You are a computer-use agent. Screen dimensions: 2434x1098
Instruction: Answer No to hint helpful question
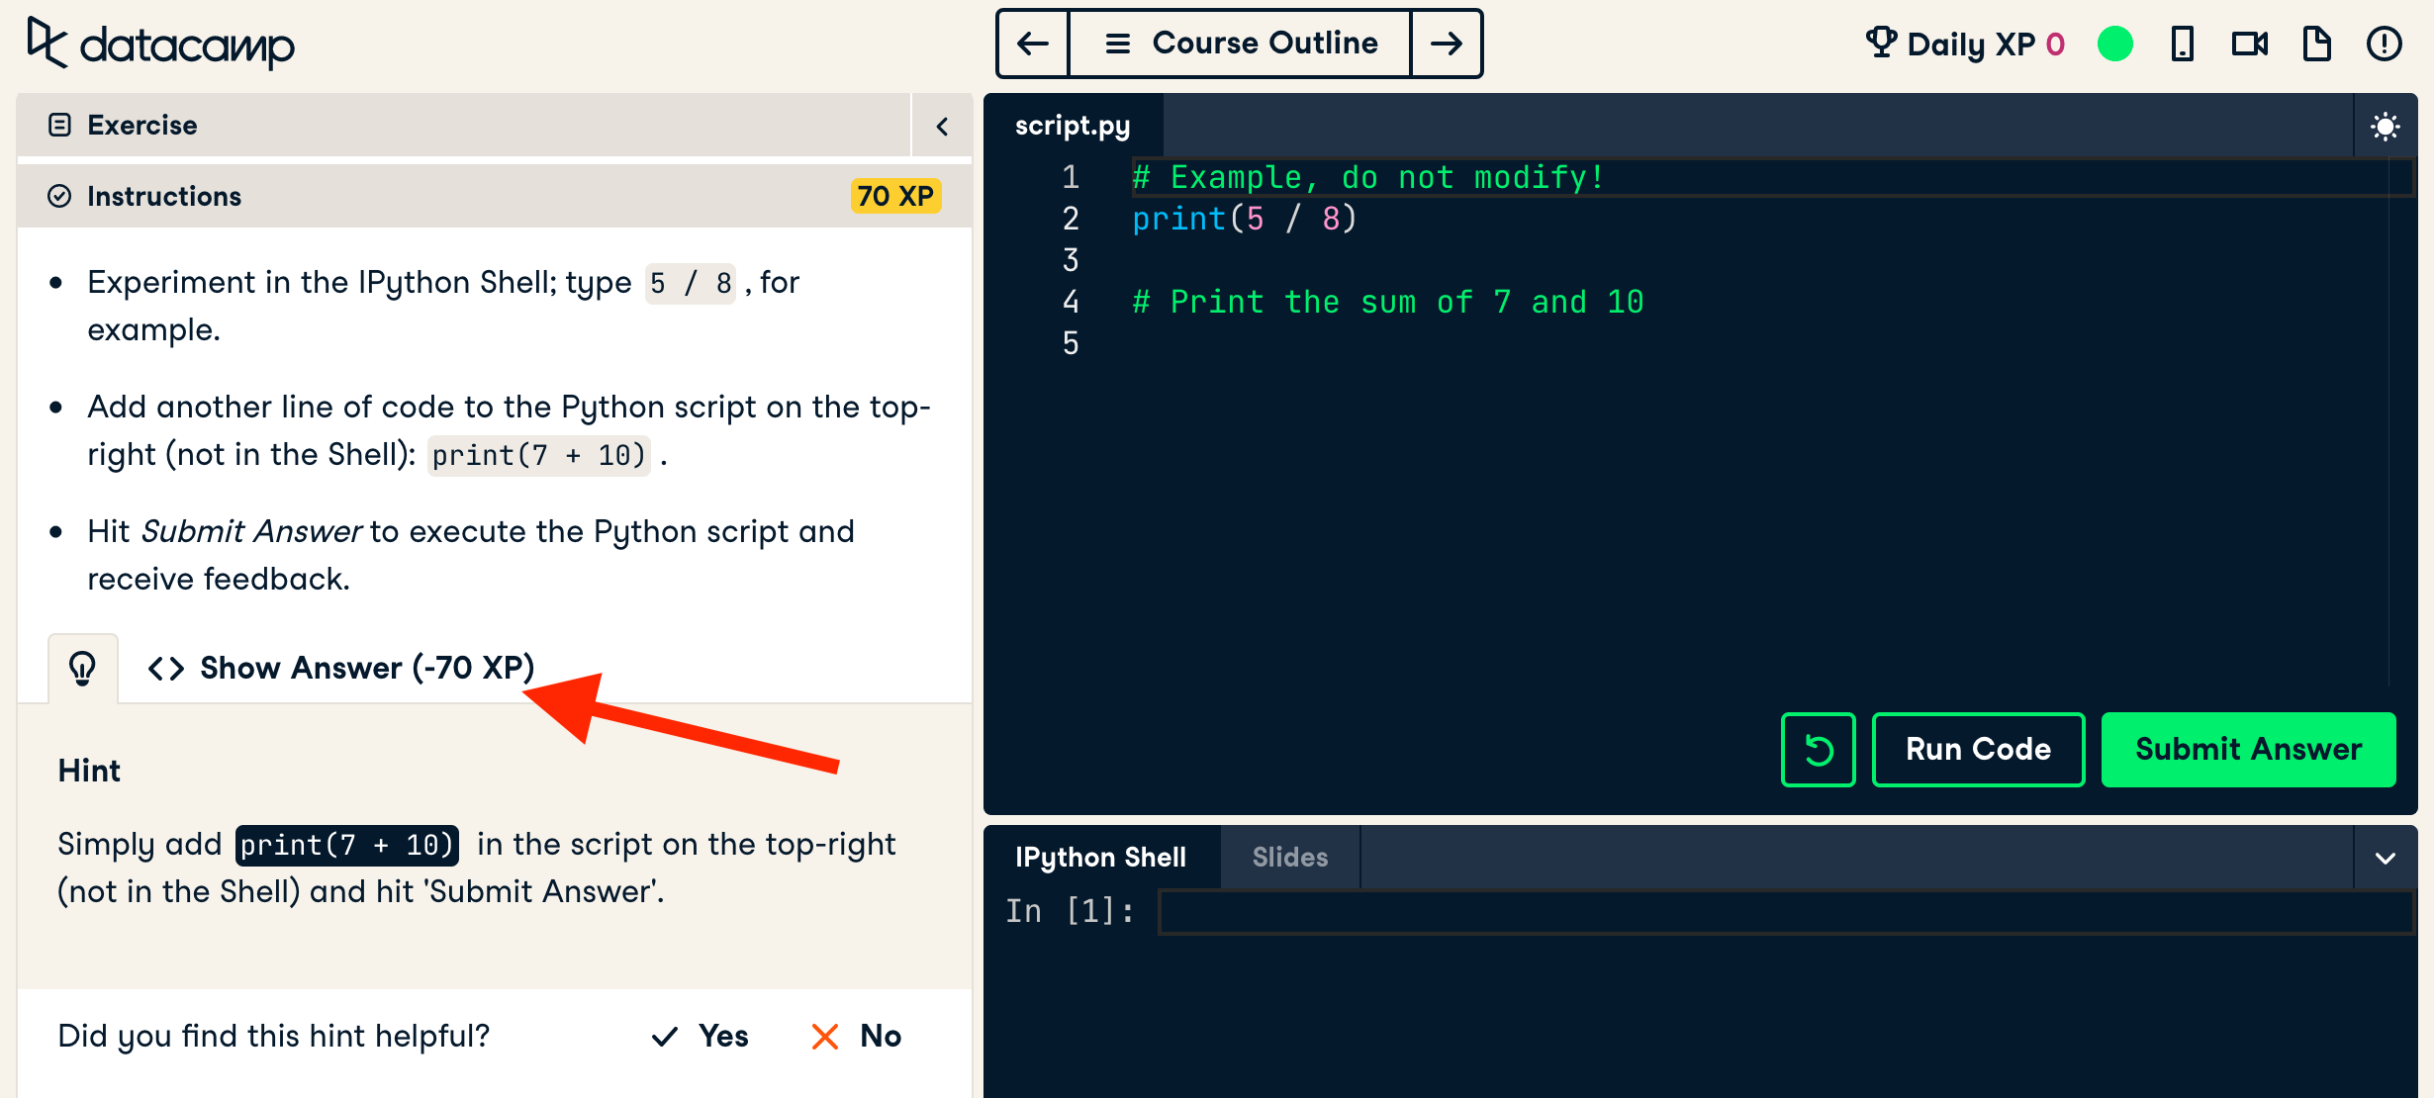857,1036
